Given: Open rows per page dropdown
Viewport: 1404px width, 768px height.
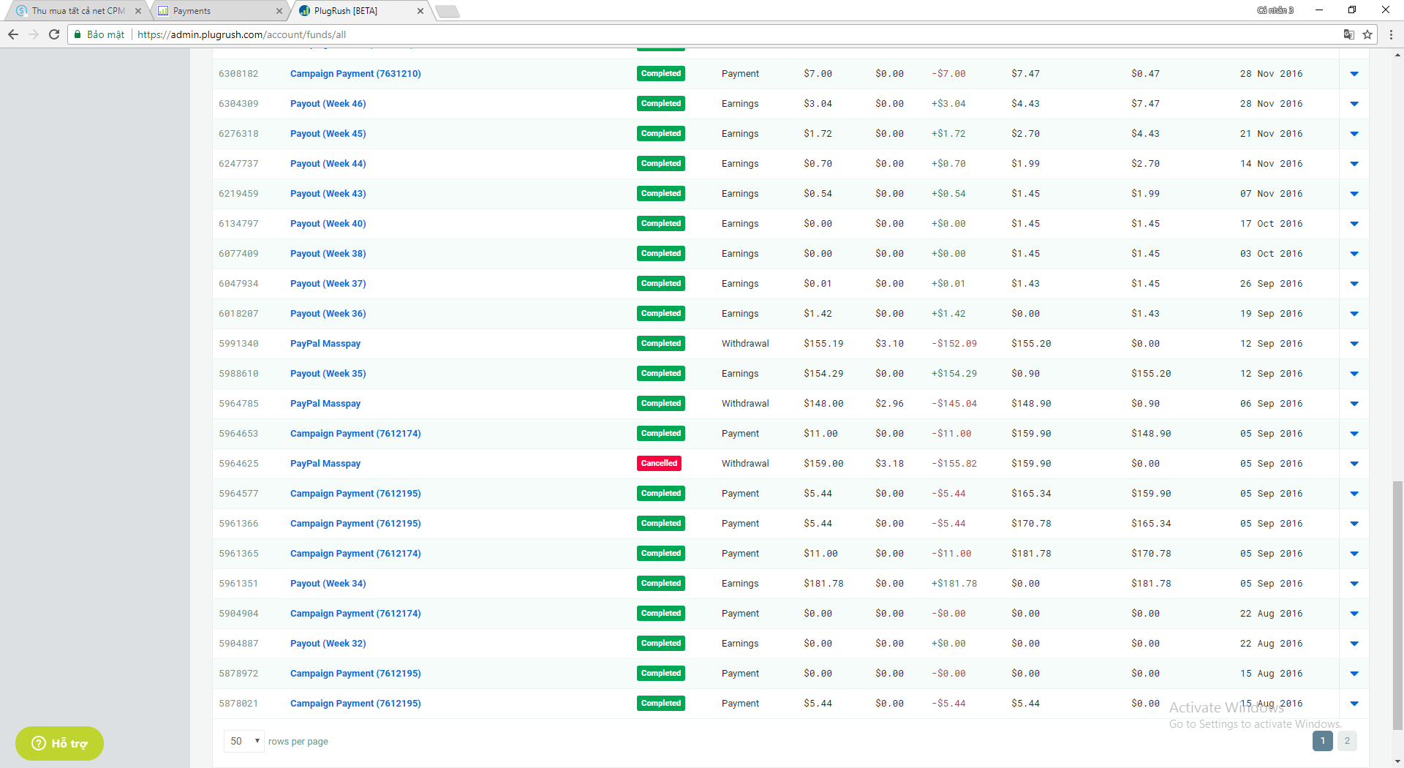Looking at the screenshot, I should pos(244,741).
